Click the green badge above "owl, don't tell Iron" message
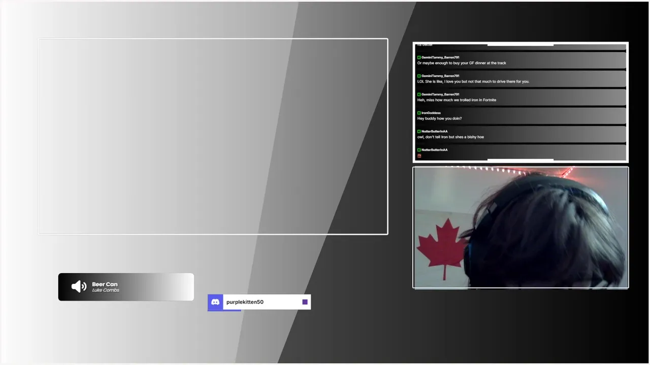Image resolution: width=650 pixels, height=365 pixels. 419,132
